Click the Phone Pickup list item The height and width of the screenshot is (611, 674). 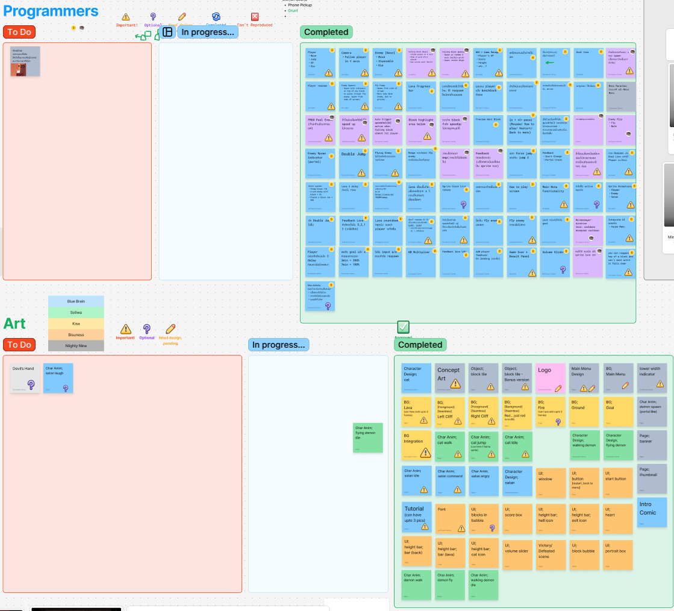click(300, 5)
